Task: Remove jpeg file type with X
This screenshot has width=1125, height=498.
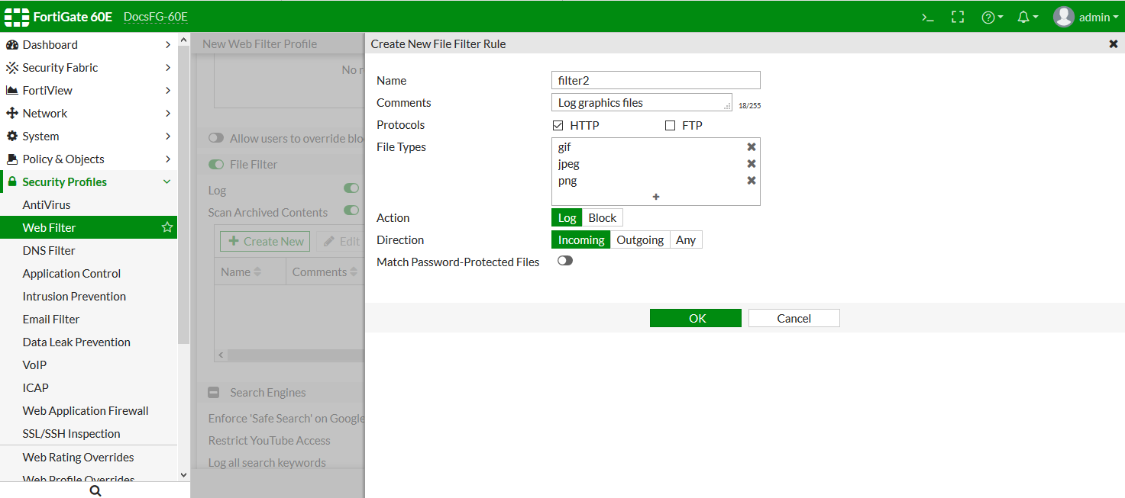Action: click(752, 164)
